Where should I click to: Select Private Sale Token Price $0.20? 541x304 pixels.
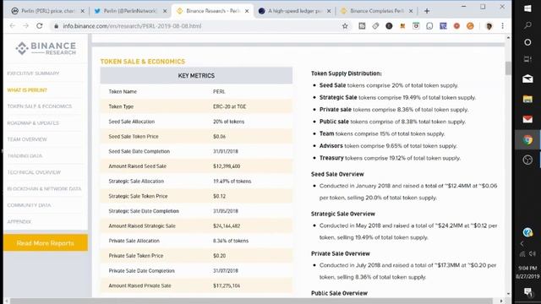[x=219, y=256]
